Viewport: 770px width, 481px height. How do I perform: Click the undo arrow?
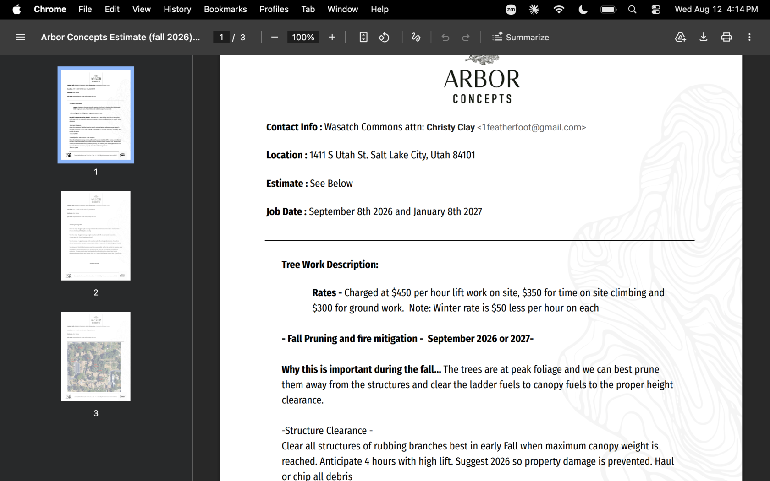(445, 37)
